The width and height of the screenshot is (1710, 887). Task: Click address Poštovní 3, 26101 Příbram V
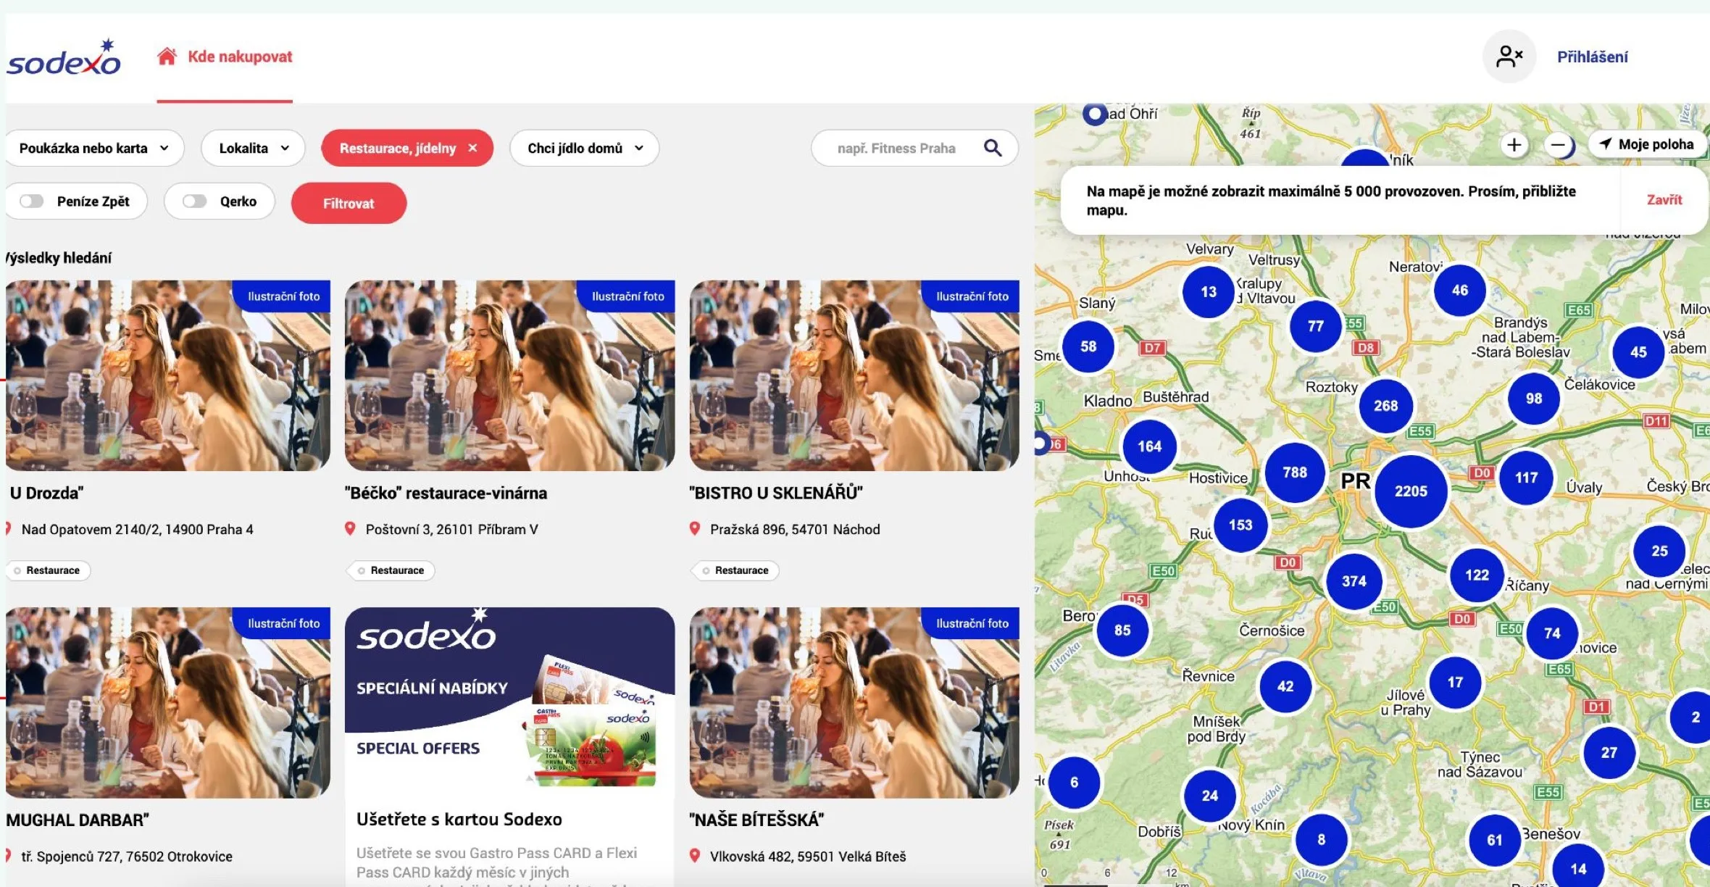tap(451, 529)
